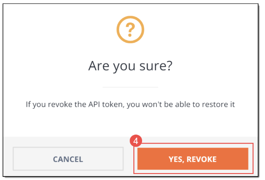Screen dimensions: 265x180
Task: Click the question mark symbol inside the circle
Action: click(x=130, y=30)
